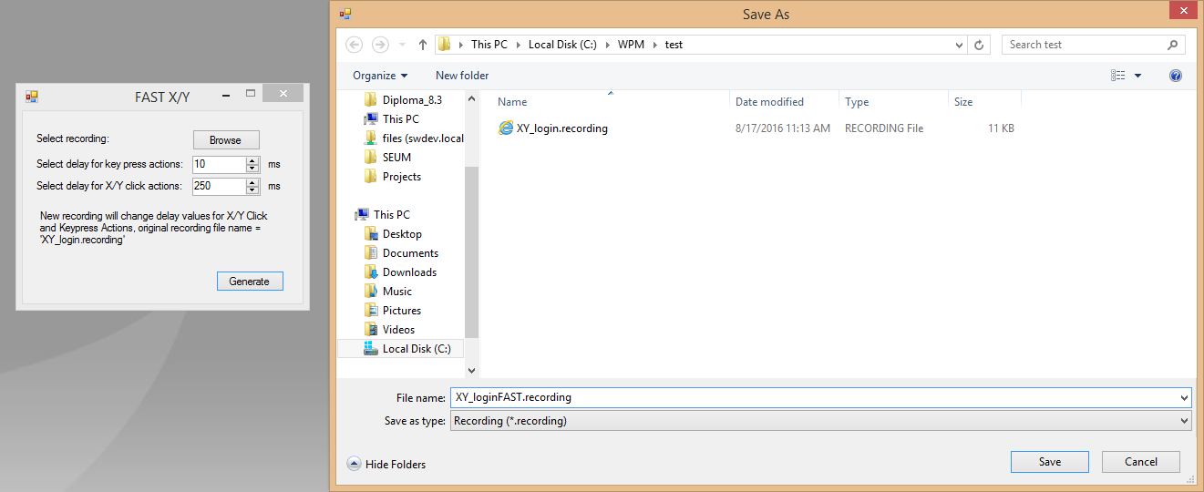This screenshot has height=492, width=1204.
Task: Click the Videos folder icon
Action: pos(371,330)
